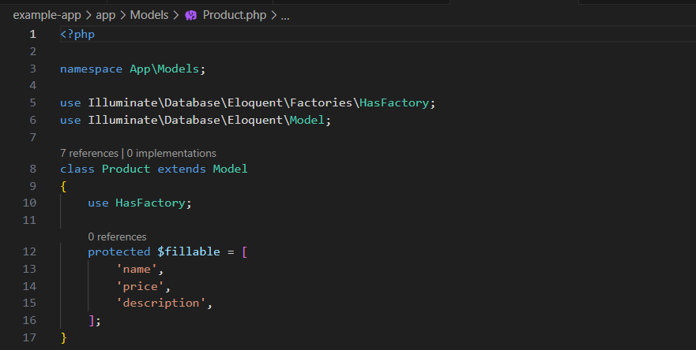Click HasFactory in the line 5 import
This screenshot has height=350, width=696.
394,102
